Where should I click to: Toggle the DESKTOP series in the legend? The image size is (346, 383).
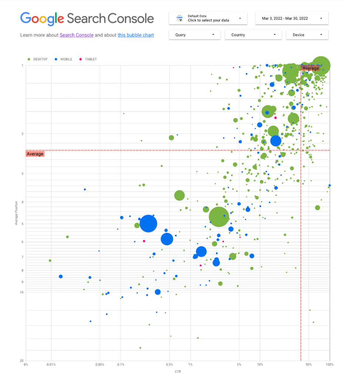tap(41, 59)
